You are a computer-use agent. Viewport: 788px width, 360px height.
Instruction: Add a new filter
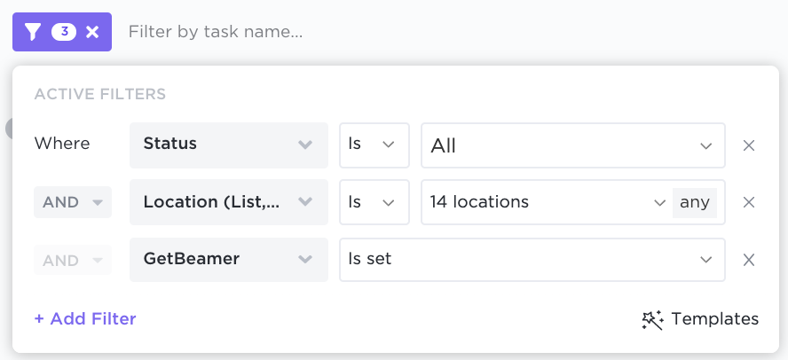[x=85, y=319]
